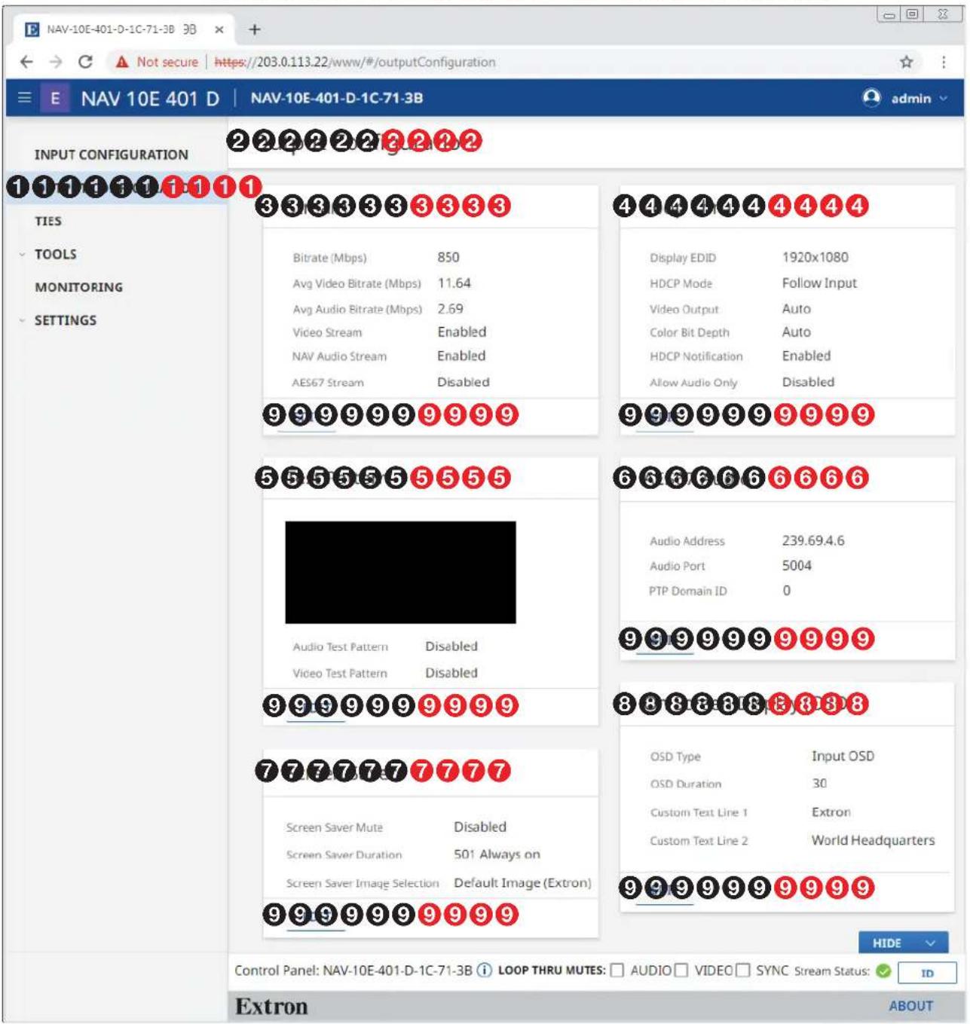Click the Video Stream Enabled value
The image size is (970, 1024).
tap(462, 332)
